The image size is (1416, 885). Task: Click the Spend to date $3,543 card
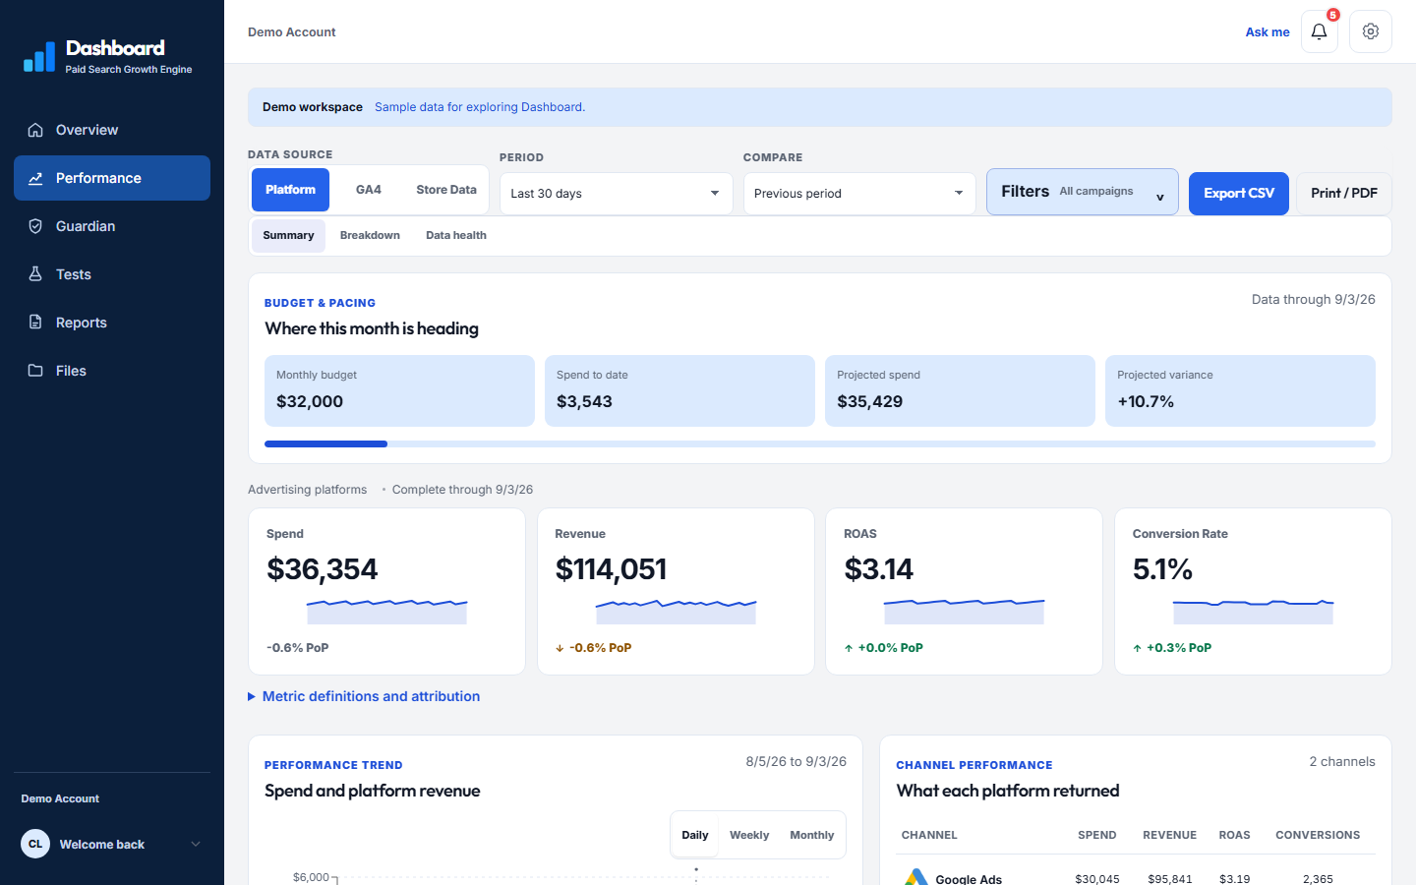point(679,390)
